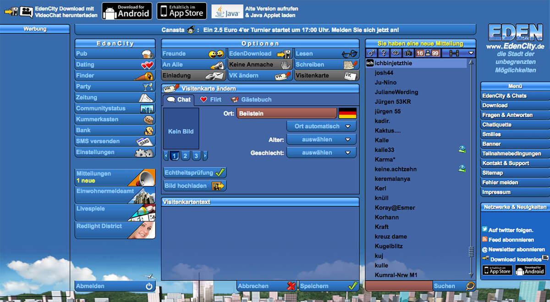Click the VK ändern option
This screenshot has height=302, width=550.
(260, 75)
